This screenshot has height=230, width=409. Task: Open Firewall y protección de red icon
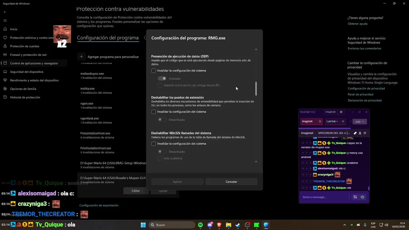tap(5, 55)
